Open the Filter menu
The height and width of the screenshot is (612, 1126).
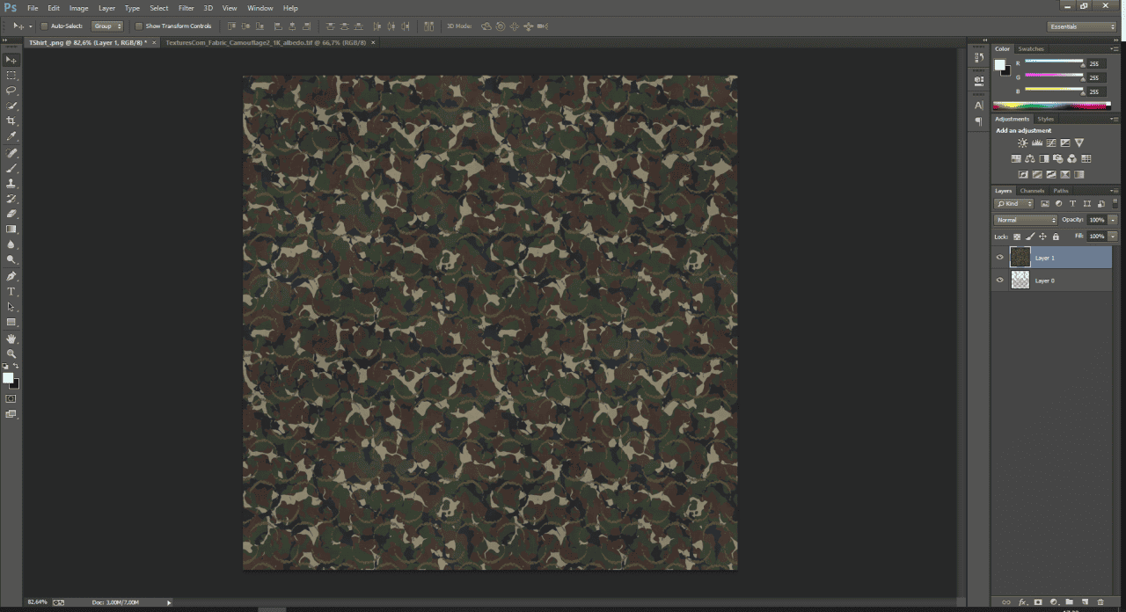[186, 8]
